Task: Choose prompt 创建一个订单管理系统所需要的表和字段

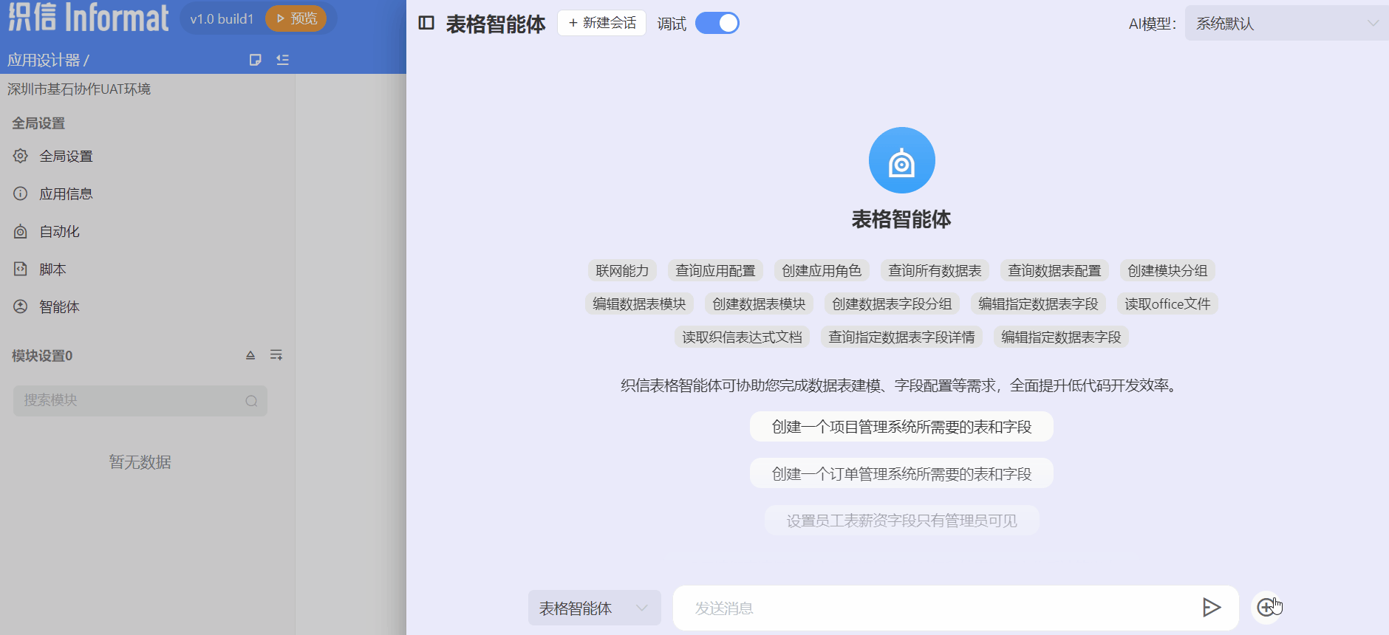Action: click(901, 473)
